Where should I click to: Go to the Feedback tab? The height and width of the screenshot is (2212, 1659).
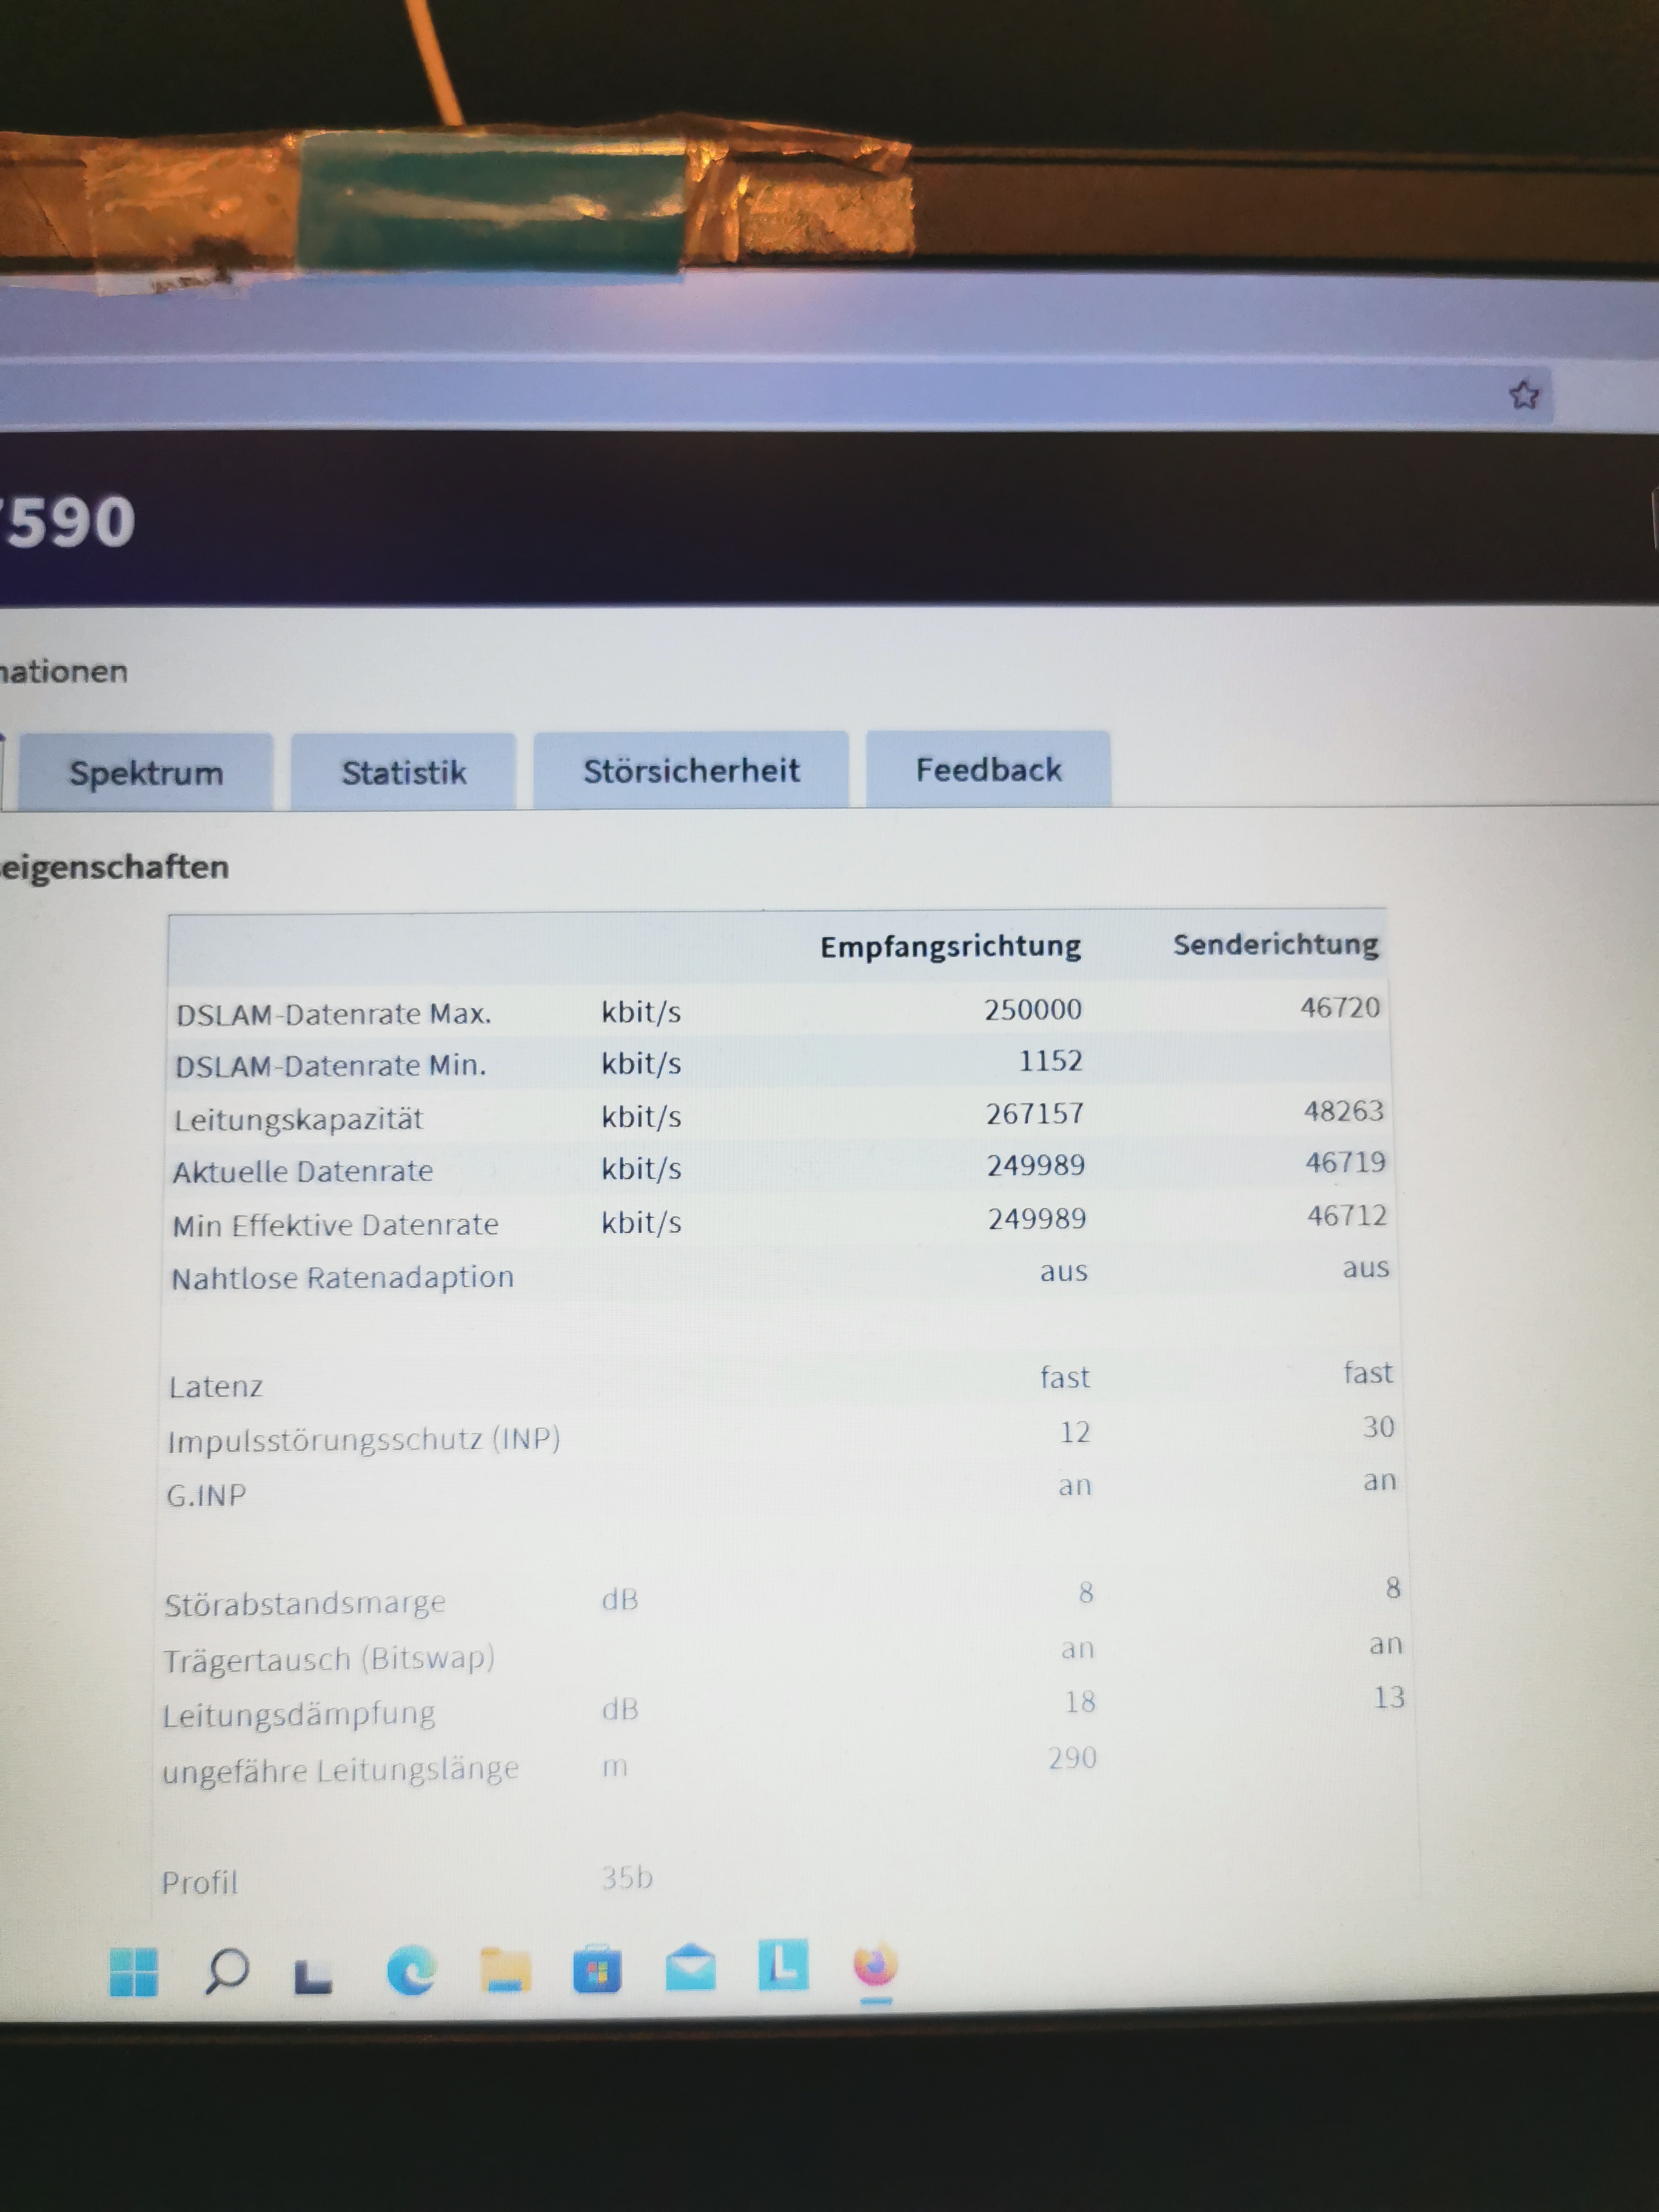click(x=988, y=769)
